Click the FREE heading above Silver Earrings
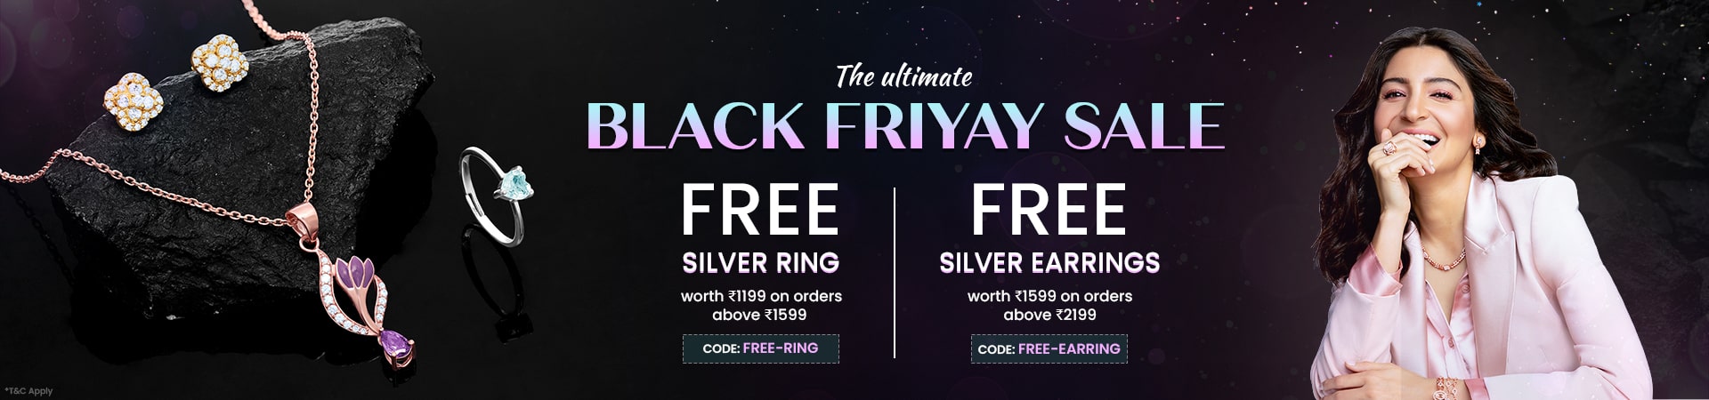This screenshot has height=400, width=1709. [1049, 211]
